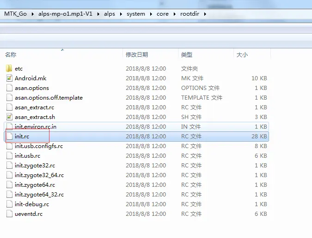Select the init.rc file name
This screenshot has width=312, height=238.
click(x=22, y=137)
